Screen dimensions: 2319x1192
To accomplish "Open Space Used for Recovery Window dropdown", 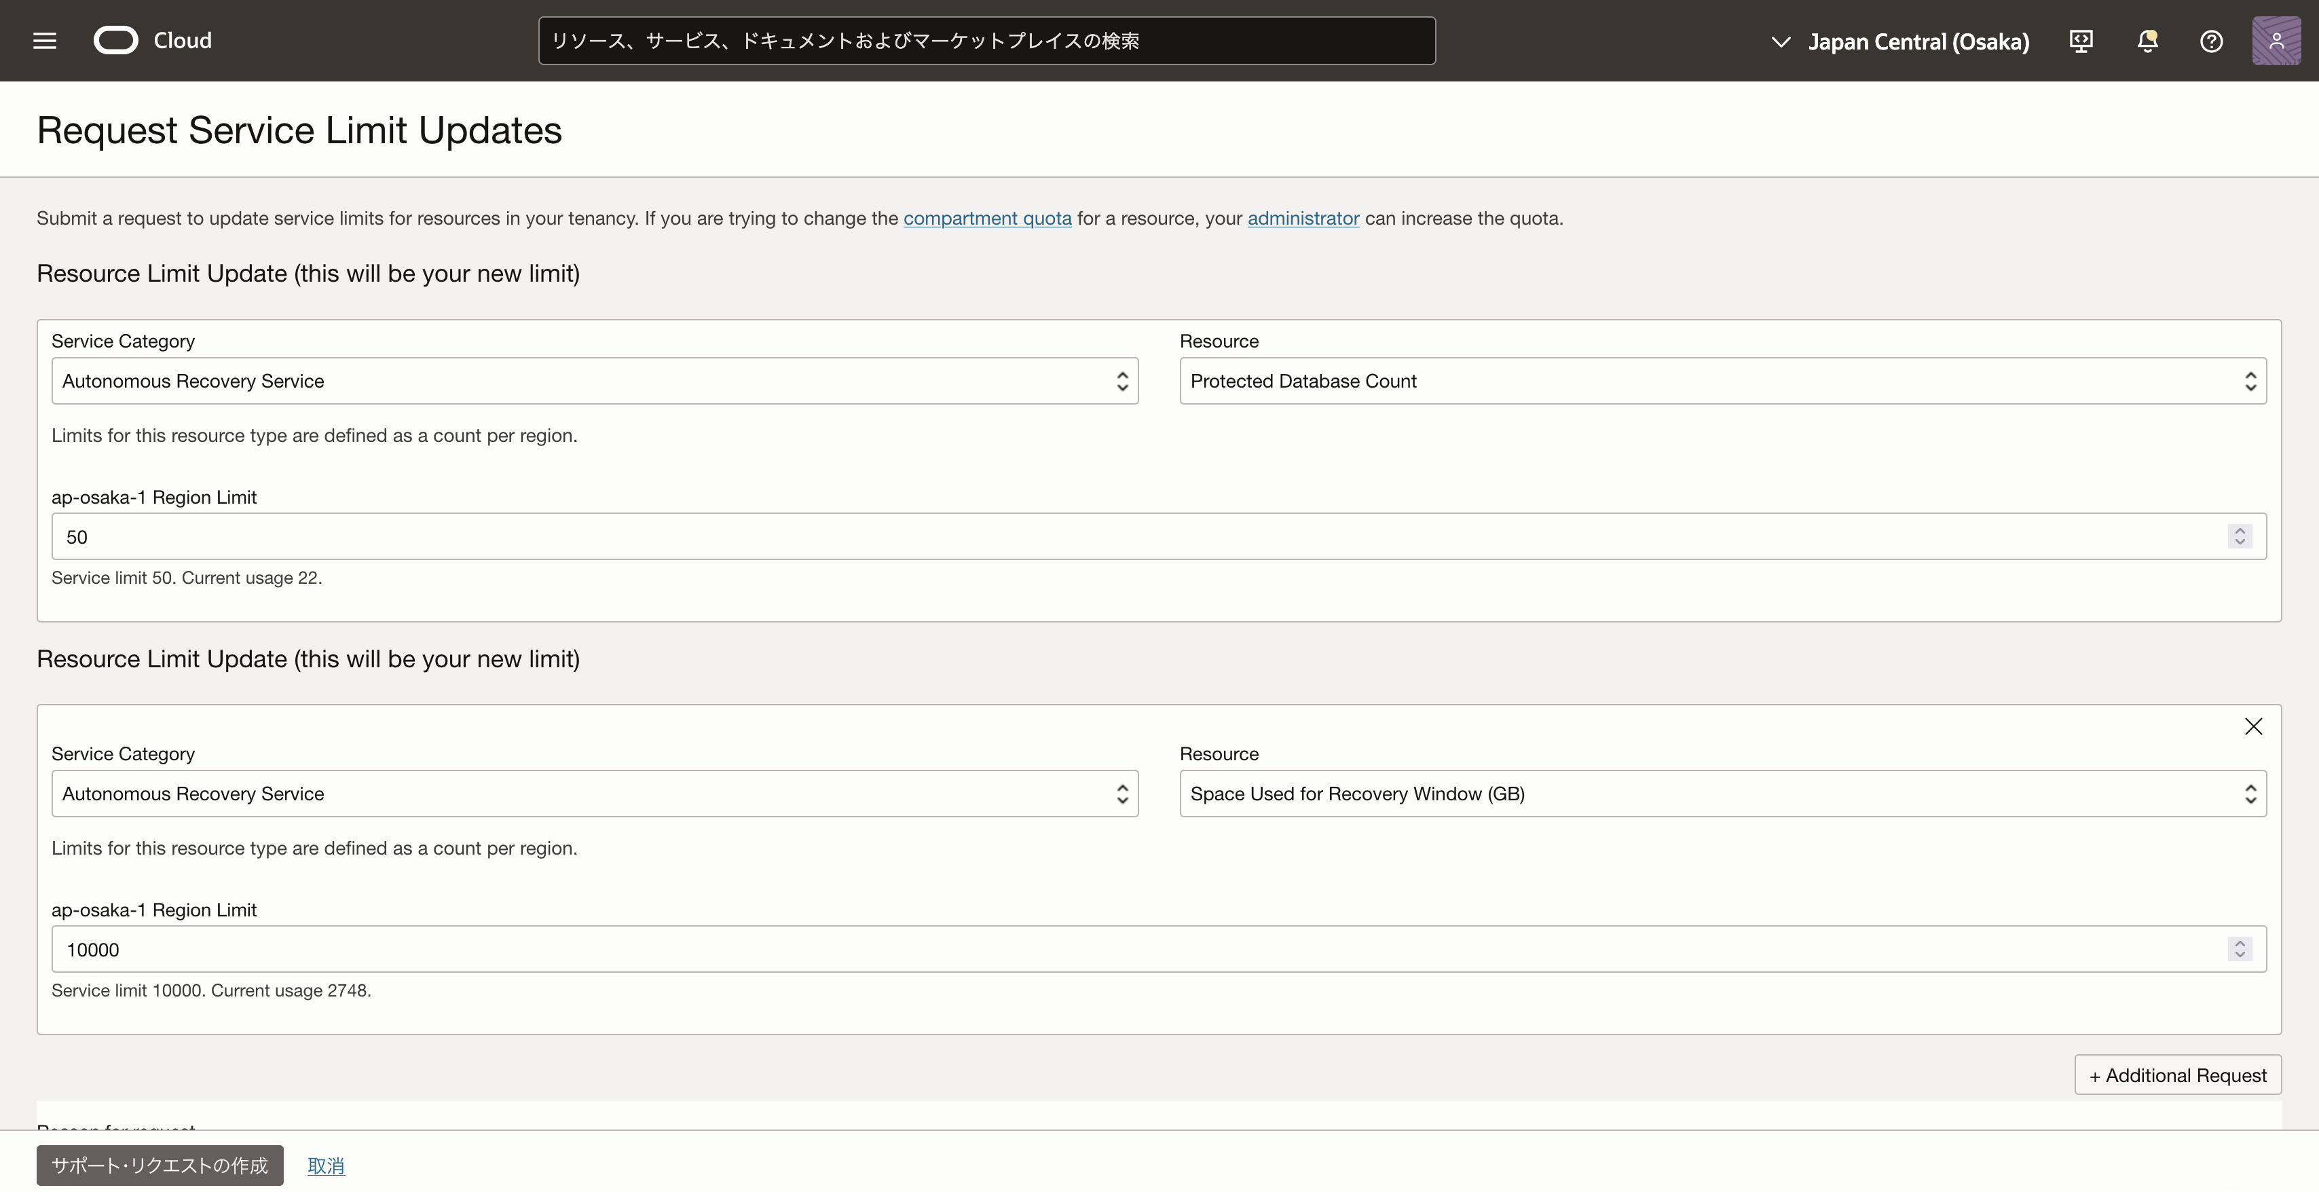I will (1722, 793).
